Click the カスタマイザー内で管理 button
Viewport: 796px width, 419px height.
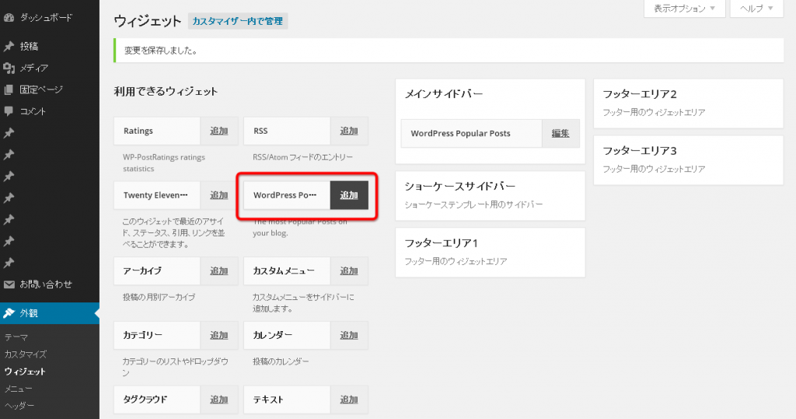pyautogui.click(x=238, y=21)
